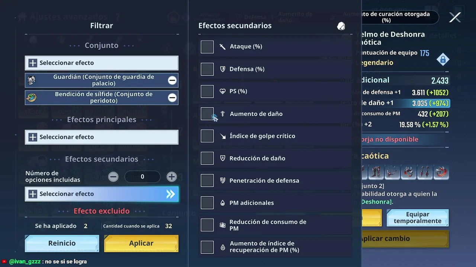Screen dimensions: 476x267
Task: Click the Equipar temporalmente button
Action: click(417, 218)
